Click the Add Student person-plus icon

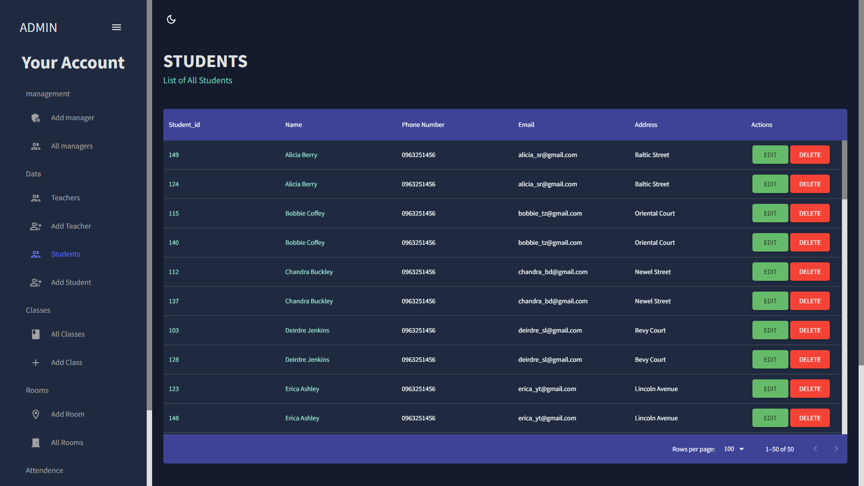(36, 283)
